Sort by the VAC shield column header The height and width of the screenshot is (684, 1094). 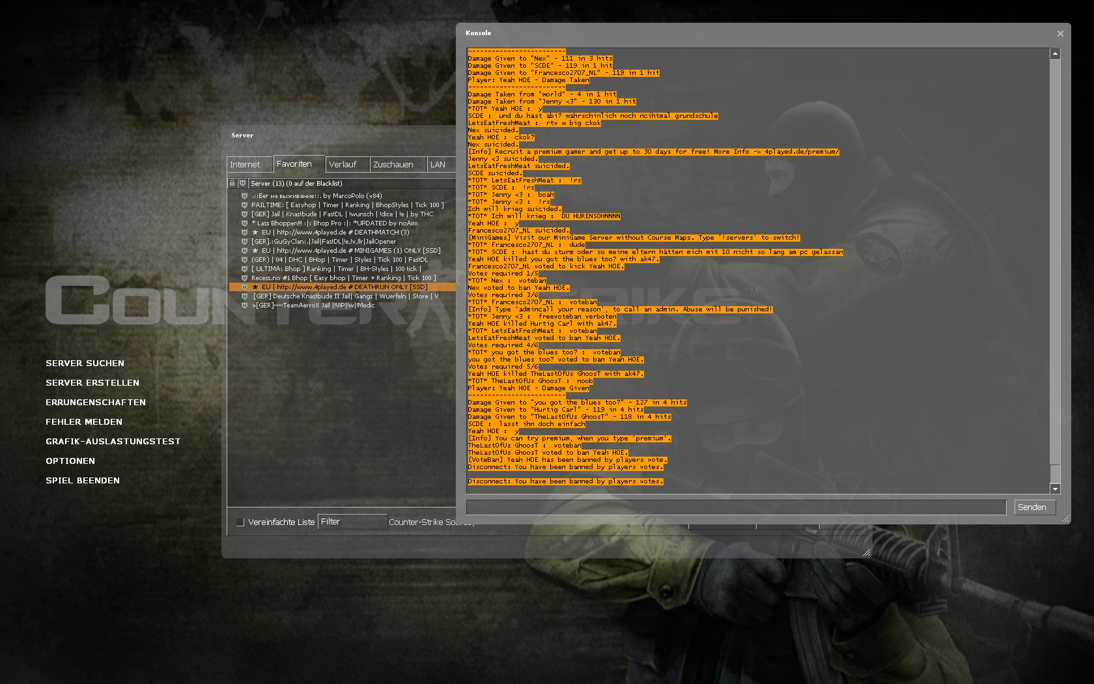(242, 183)
